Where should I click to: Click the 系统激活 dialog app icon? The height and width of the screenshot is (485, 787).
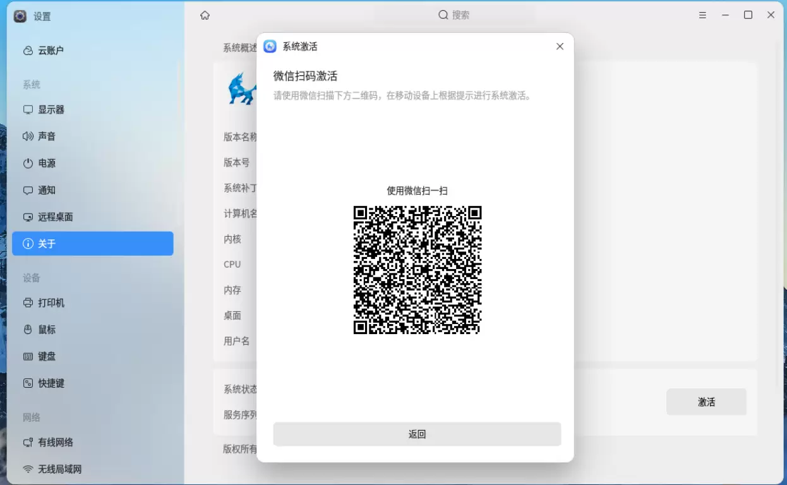[270, 46]
